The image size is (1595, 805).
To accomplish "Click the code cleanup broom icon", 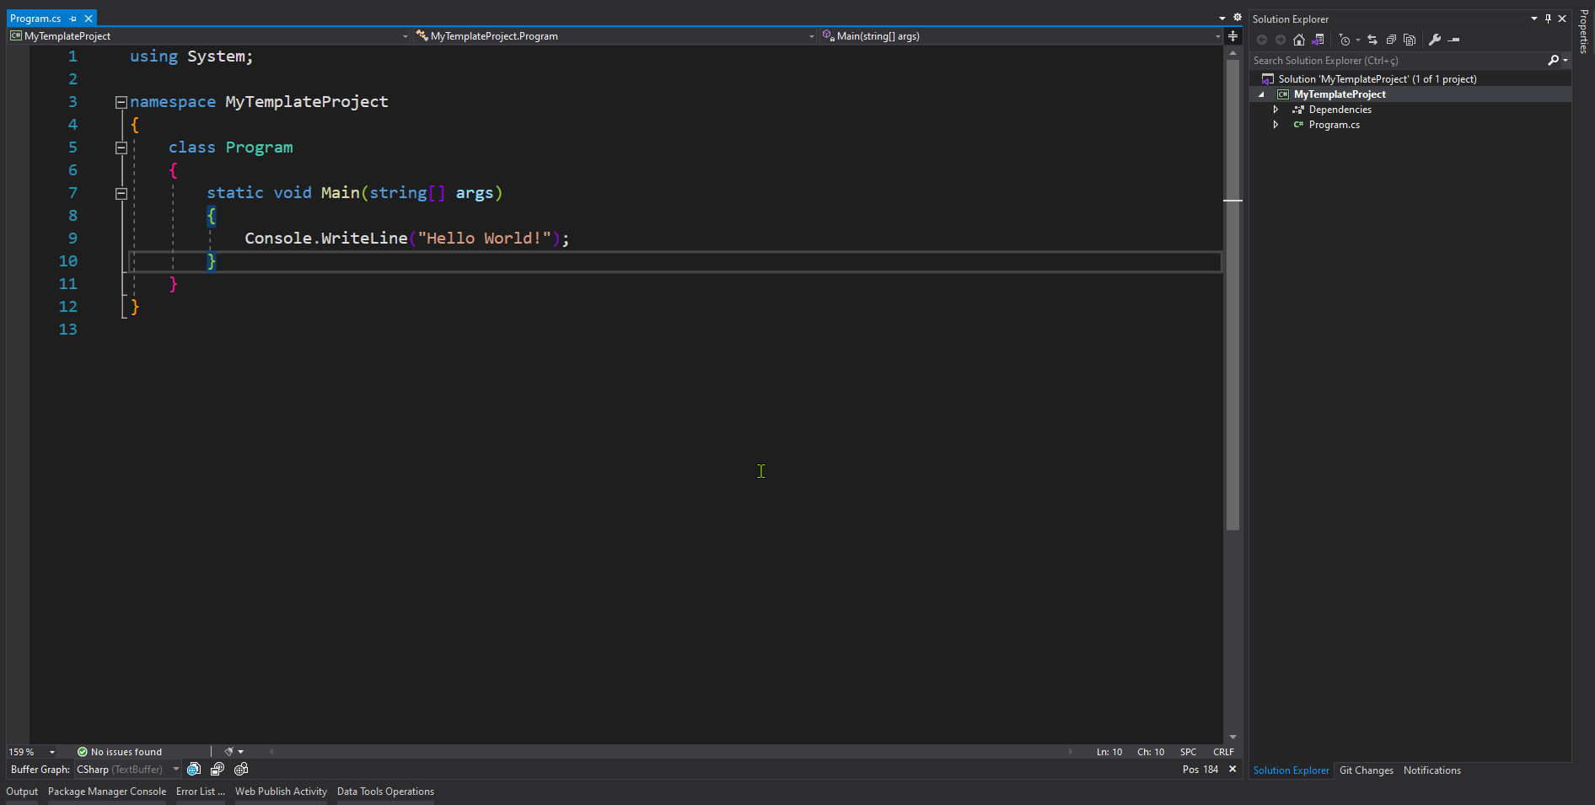I will coord(228,752).
